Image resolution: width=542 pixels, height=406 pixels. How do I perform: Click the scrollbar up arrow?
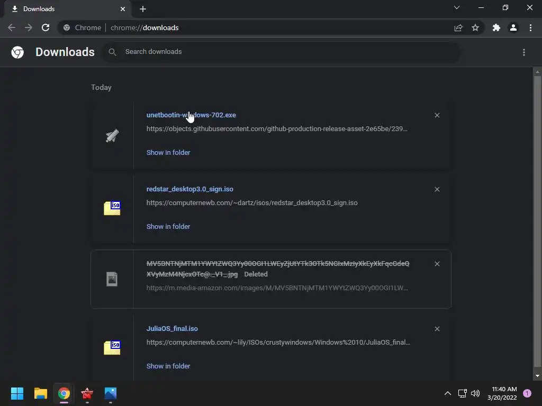coord(537,72)
